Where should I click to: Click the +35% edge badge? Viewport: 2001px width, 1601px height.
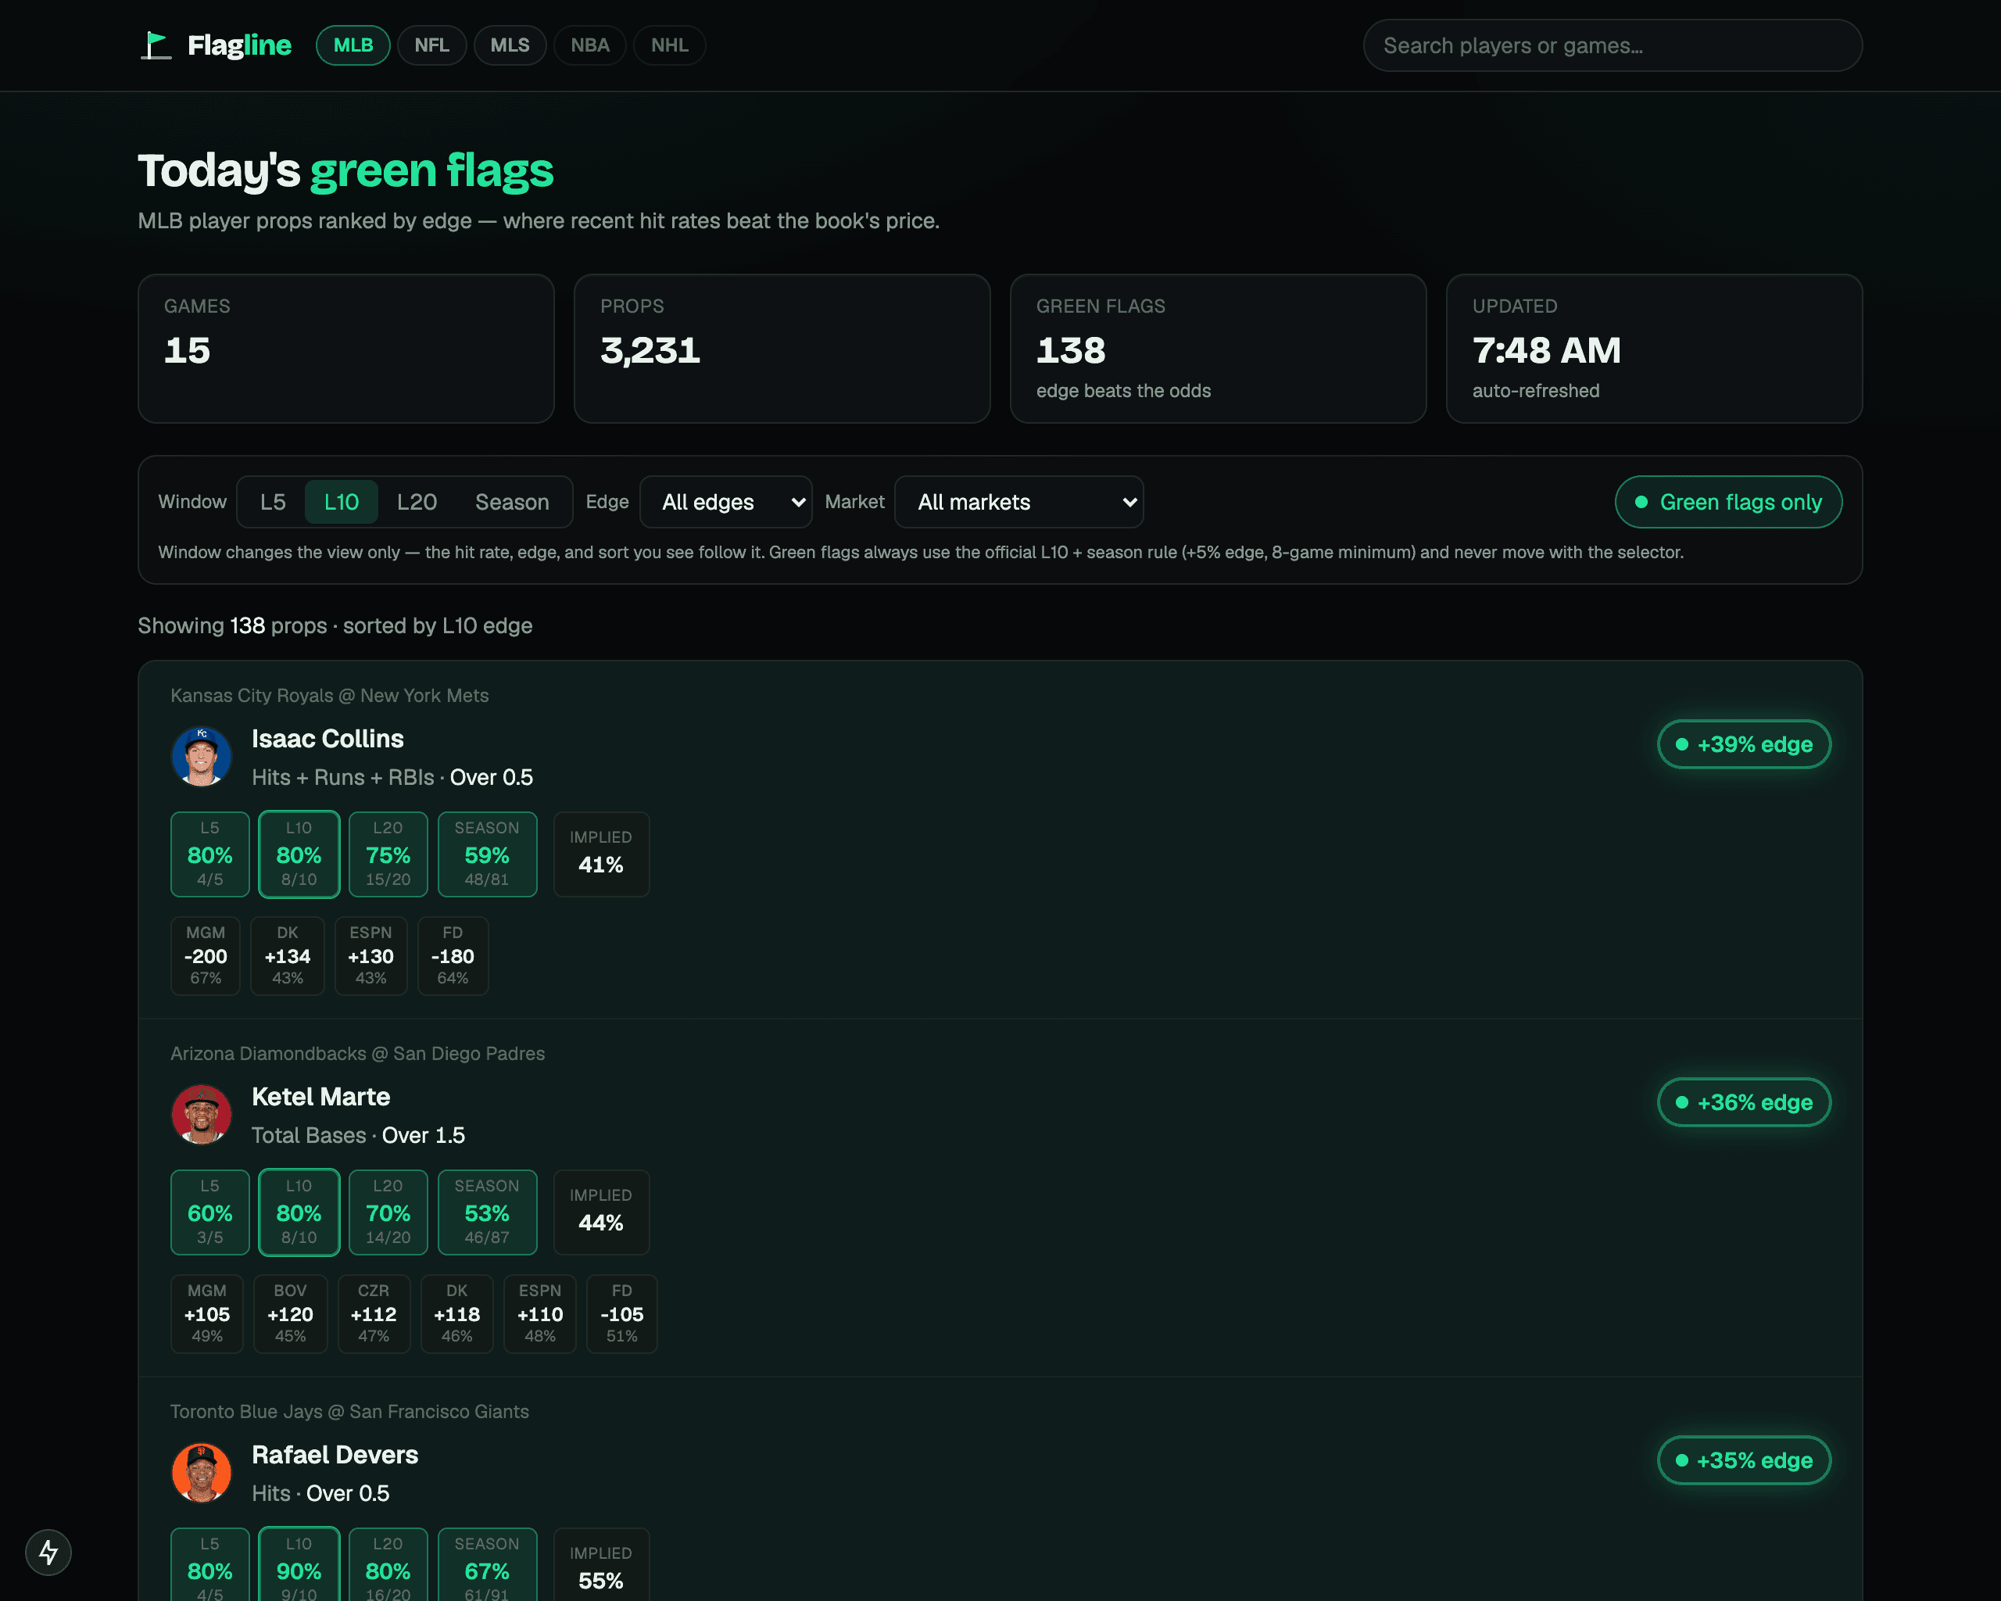click(x=1744, y=1460)
